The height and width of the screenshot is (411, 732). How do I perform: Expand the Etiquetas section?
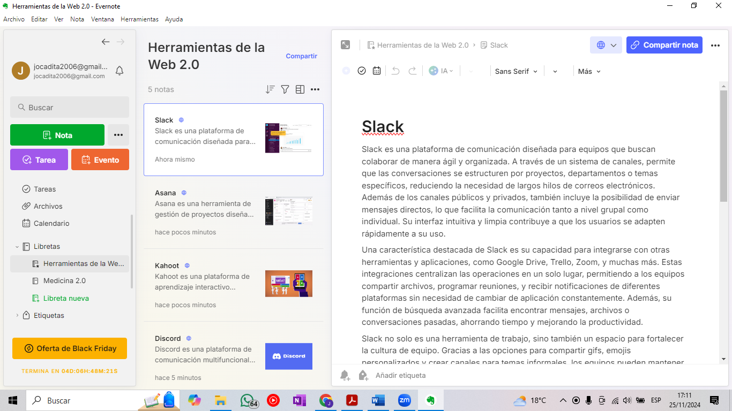point(17,315)
